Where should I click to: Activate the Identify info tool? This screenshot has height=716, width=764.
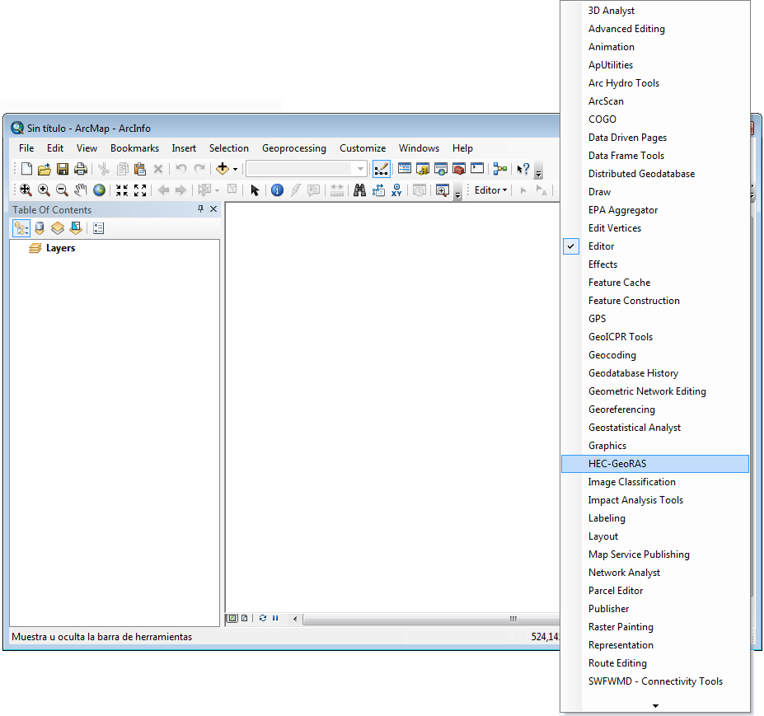point(277,190)
